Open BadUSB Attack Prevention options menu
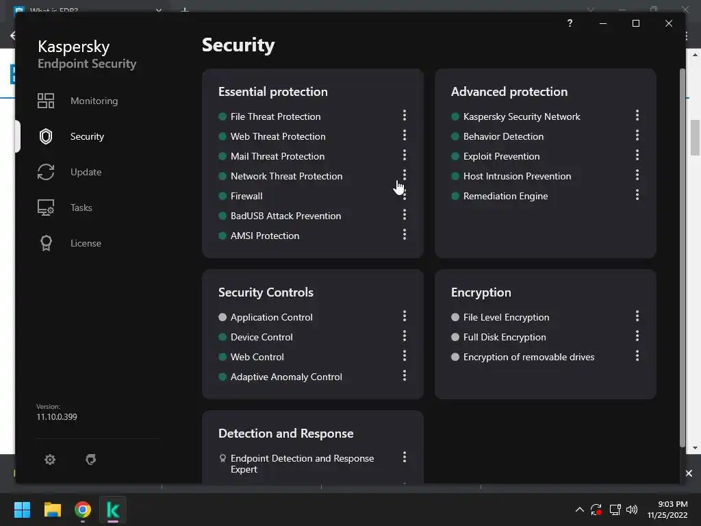 point(405,214)
